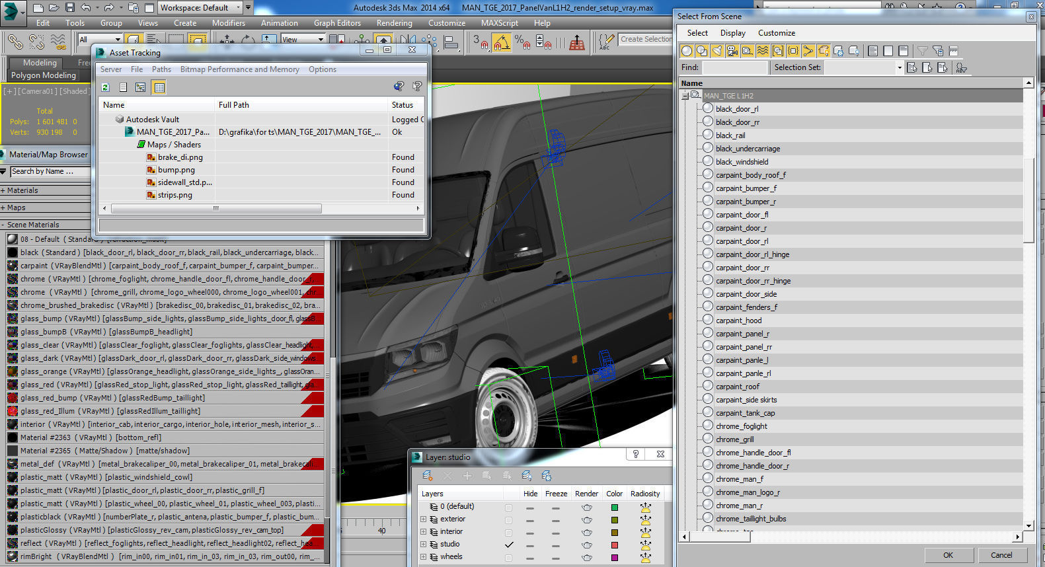This screenshot has height=567, width=1045.
Task: Toggle Display Shapes filter icon
Action: coord(702,51)
